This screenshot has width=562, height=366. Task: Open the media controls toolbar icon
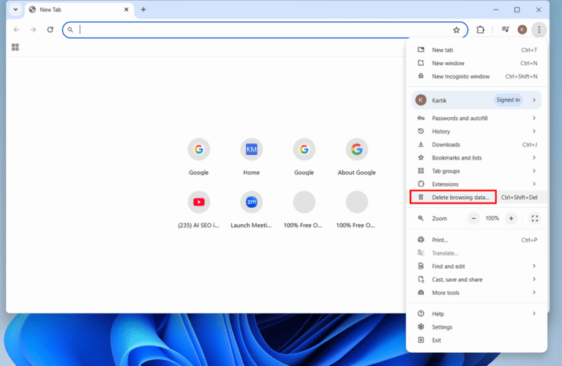tap(506, 29)
